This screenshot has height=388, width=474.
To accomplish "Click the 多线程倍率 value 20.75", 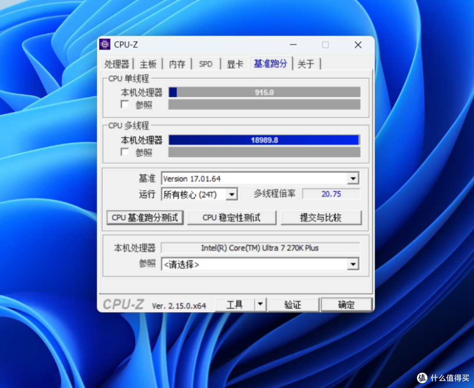I will (x=331, y=194).
